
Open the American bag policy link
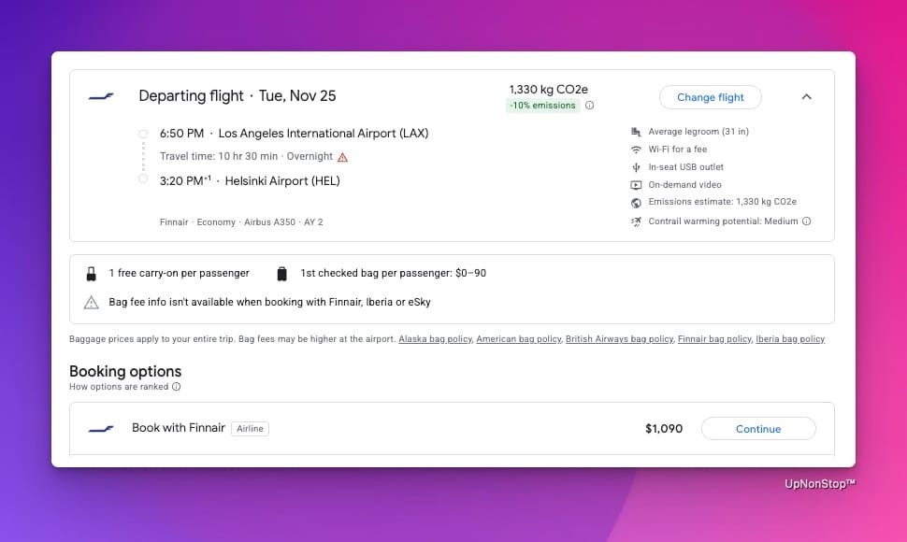518,339
